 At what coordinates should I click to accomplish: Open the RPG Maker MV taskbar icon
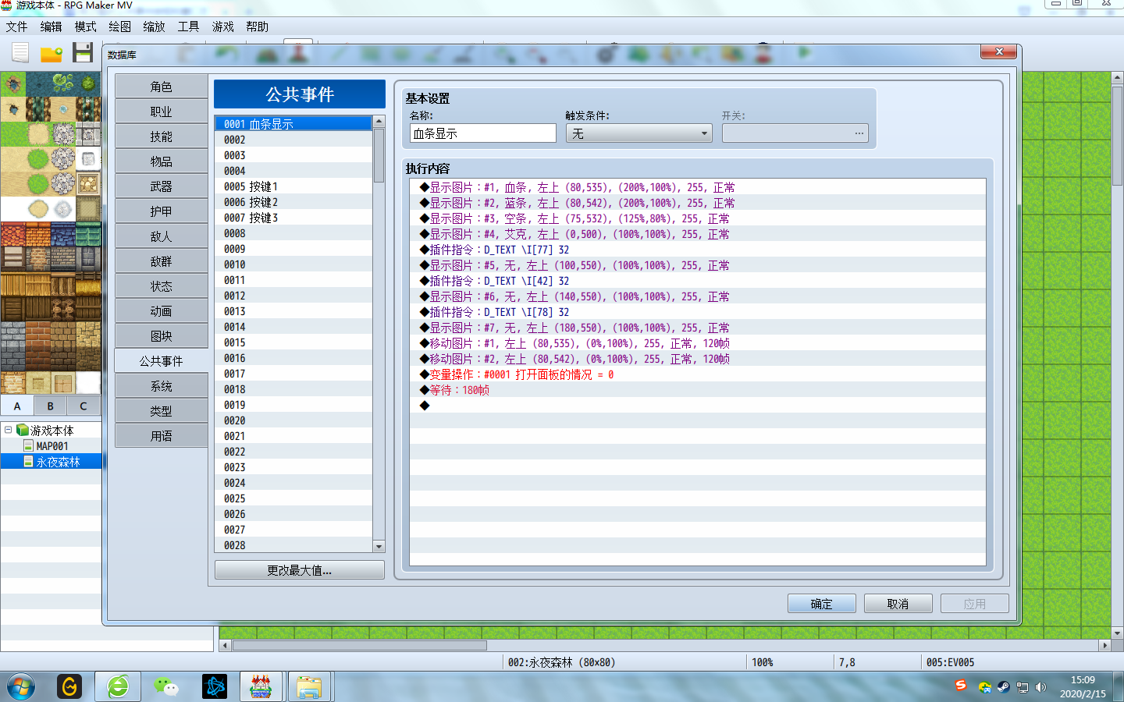[x=261, y=687]
